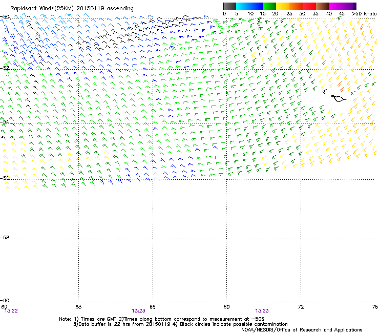379x333 pixels.
Task: Click the brown 35-40 knots color swatch
Action: [x=323, y=6]
